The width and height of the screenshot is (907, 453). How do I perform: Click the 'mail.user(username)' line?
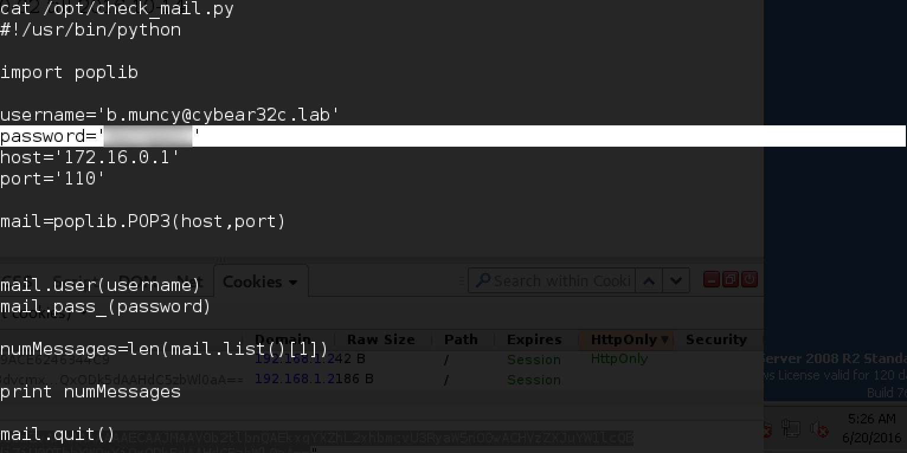coord(101,285)
